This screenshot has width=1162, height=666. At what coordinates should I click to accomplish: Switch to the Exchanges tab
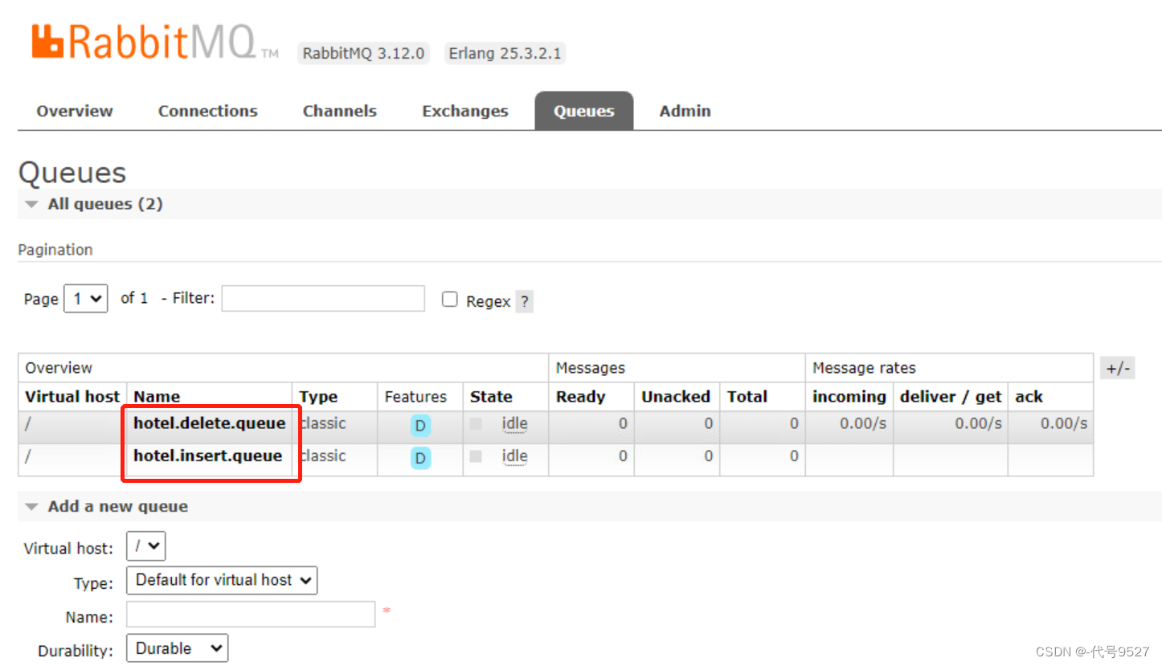pyautogui.click(x=465, y=111)
